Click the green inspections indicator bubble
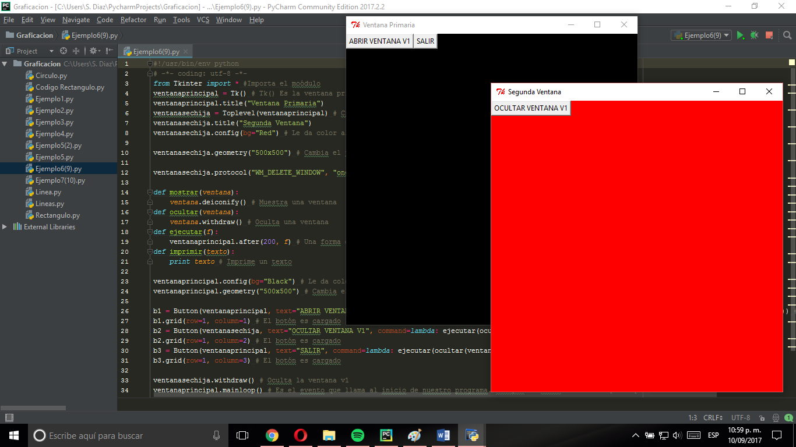 click(x=788, y=418)
